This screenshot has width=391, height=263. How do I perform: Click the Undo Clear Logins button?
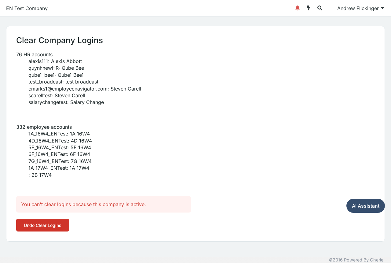(42, 225)
